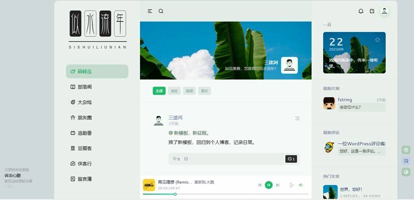The image size is (414, 200).
Task: Select the 全部 filter tab
Action: 159,91
